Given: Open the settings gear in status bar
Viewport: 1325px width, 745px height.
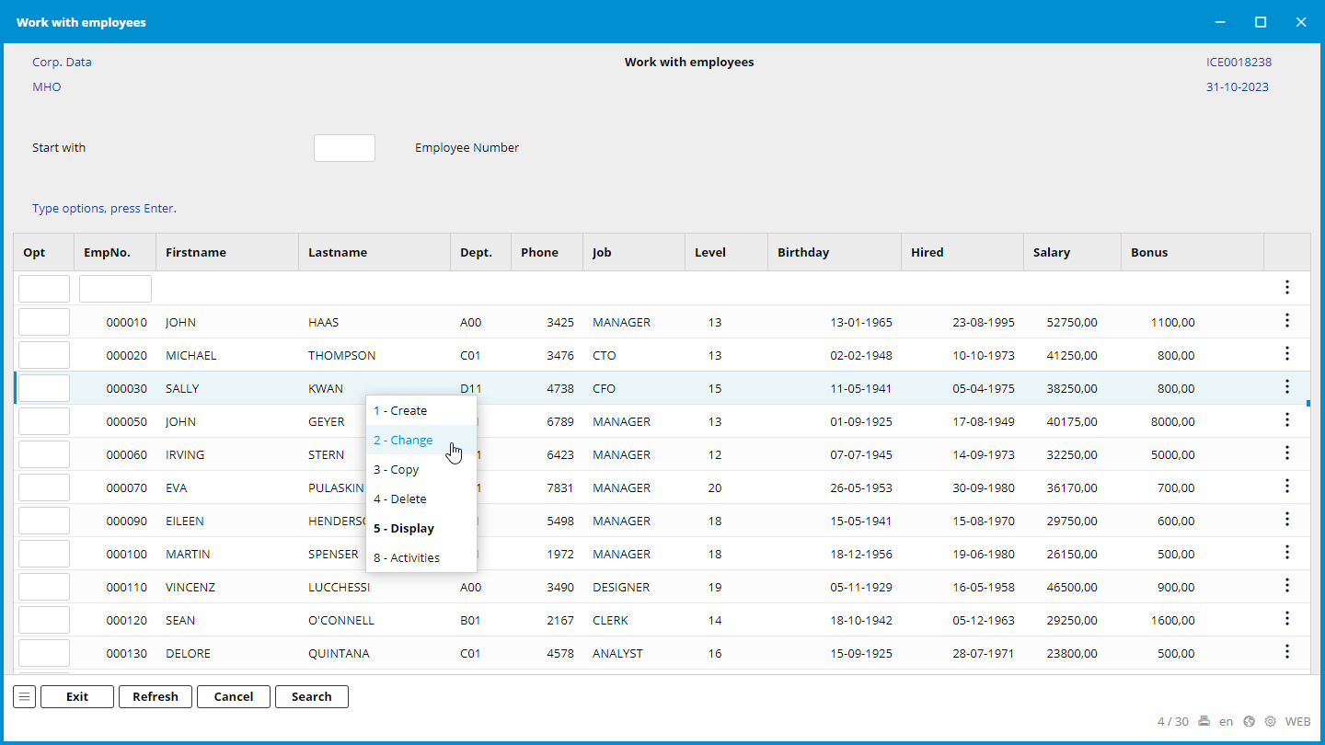Looking at the screenshot, I should pyautogui.click(x=1270, y=722).
